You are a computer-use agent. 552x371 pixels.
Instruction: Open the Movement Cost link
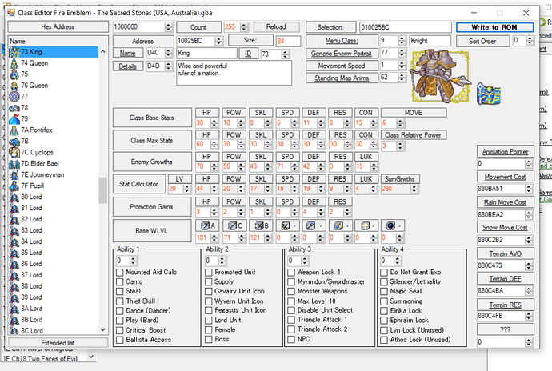[x=505, y=177]
